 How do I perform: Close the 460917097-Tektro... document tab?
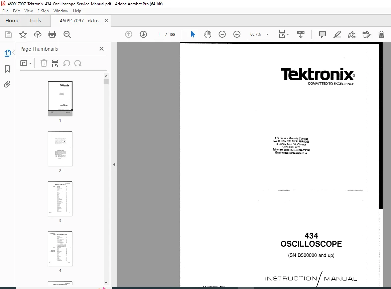[107, 21]
